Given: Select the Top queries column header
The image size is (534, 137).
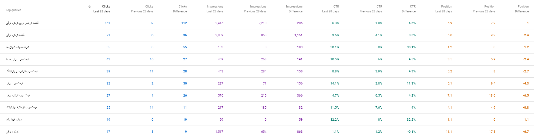Looking at the screenshot, I should click(x=13, y=10).
